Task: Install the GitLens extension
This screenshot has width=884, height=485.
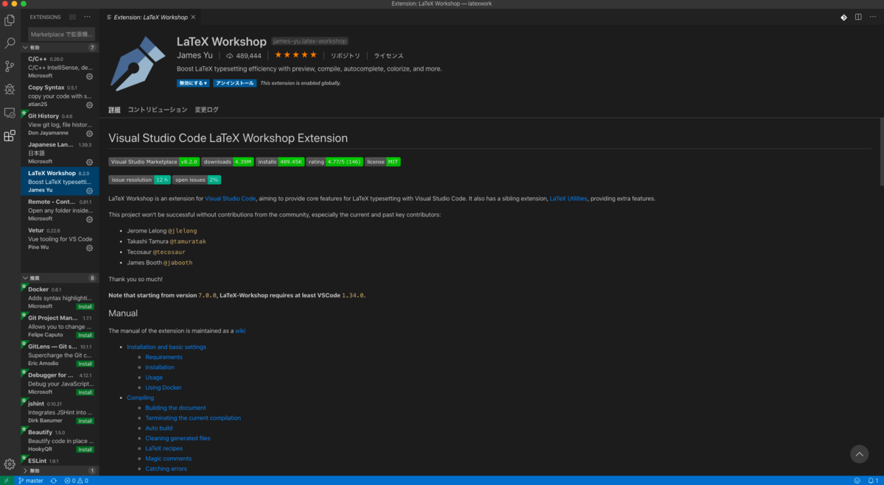Action: click(x=85, y=364)
